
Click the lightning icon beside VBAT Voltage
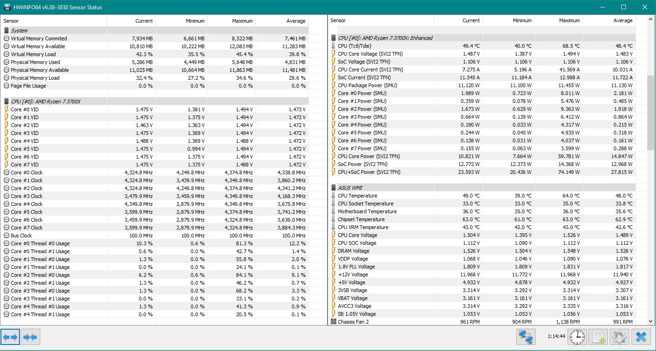coord(334,298)
